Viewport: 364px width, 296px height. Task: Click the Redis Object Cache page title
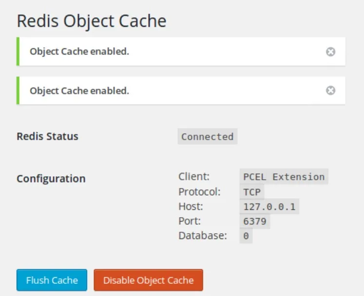(92, 21)
